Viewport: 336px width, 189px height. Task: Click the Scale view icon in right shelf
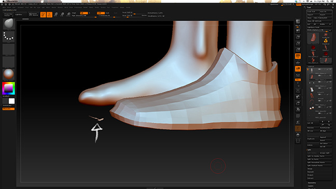298,103
